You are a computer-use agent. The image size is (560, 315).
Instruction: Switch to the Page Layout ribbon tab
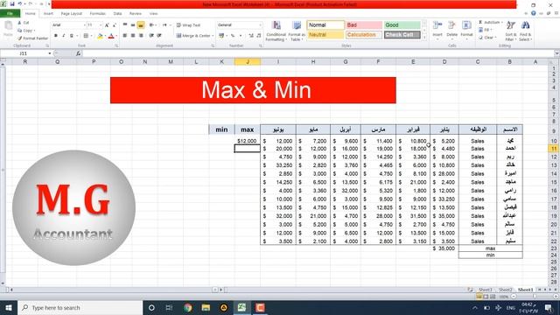point(72,14)
